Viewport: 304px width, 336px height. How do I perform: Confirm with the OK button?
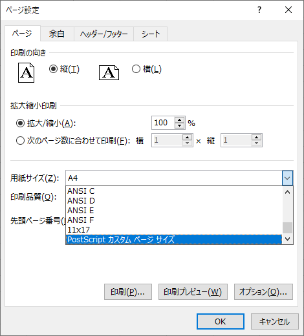click(221, 322)
